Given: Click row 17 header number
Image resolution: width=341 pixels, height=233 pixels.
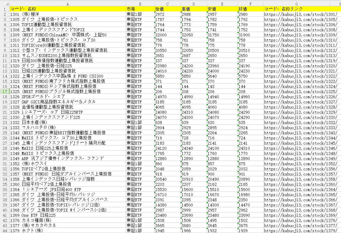Looking at the screenshot, I should pos(5,92).
